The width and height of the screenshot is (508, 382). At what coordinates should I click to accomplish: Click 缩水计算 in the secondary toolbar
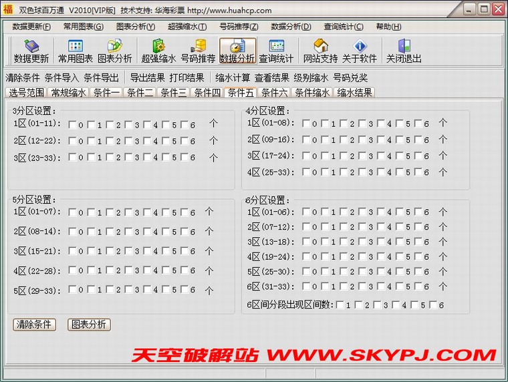pyautogui.click(x=233, y=77)
